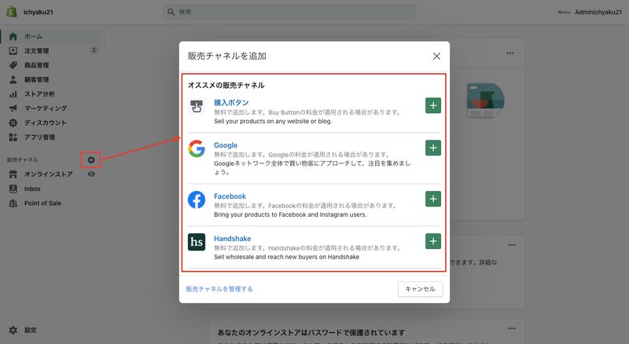Click the products tag icon
The width and height of the screenshot is (629, 344).
tap(13, 65)
